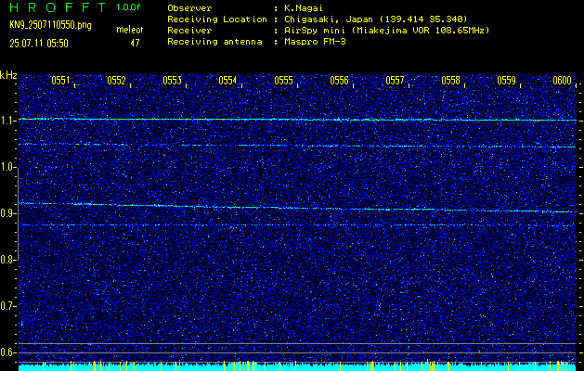Click the meteor count value 47
Viewport: 584px width, 371px height.
pyautogui.click(x=135, y=44)
